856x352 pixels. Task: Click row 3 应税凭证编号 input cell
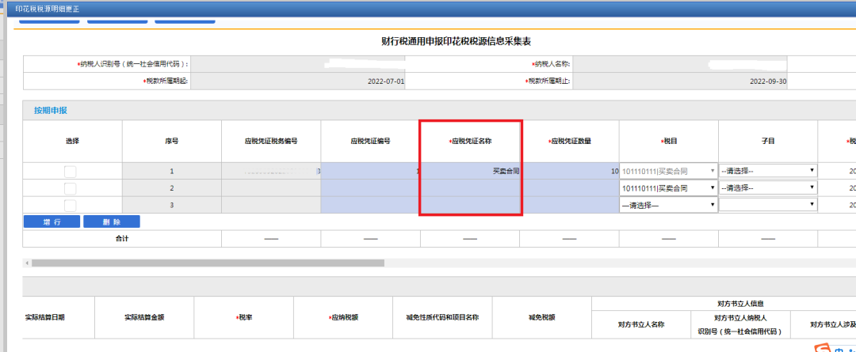[x=370, y=206]
